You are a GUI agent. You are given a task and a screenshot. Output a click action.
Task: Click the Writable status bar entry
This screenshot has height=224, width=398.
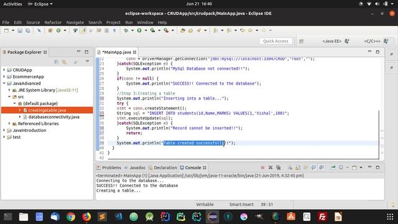point(205,205)
